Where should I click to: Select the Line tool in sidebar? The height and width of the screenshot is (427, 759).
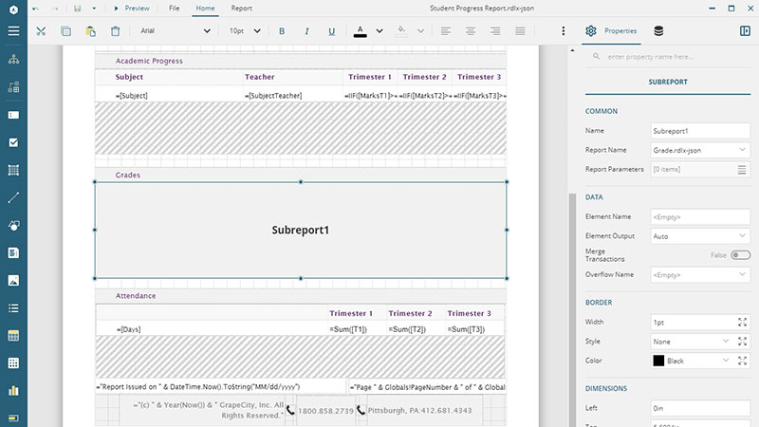click(13, 198)
